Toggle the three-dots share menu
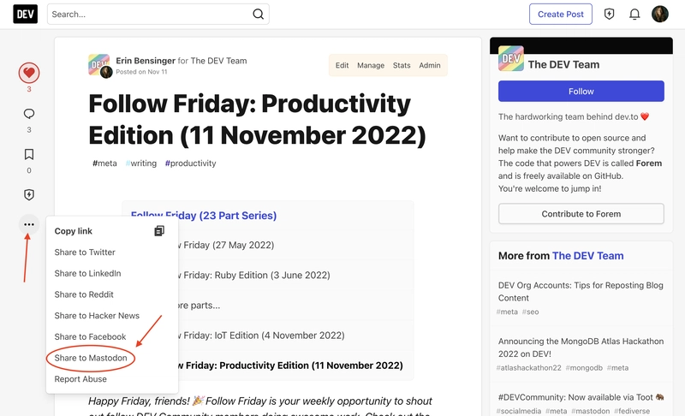The width and height of the screenshot is (685, 416). (29, 224)
